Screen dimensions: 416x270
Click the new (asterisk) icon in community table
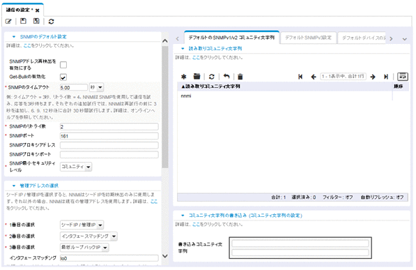pyautogui.click(x=183, y=77)
